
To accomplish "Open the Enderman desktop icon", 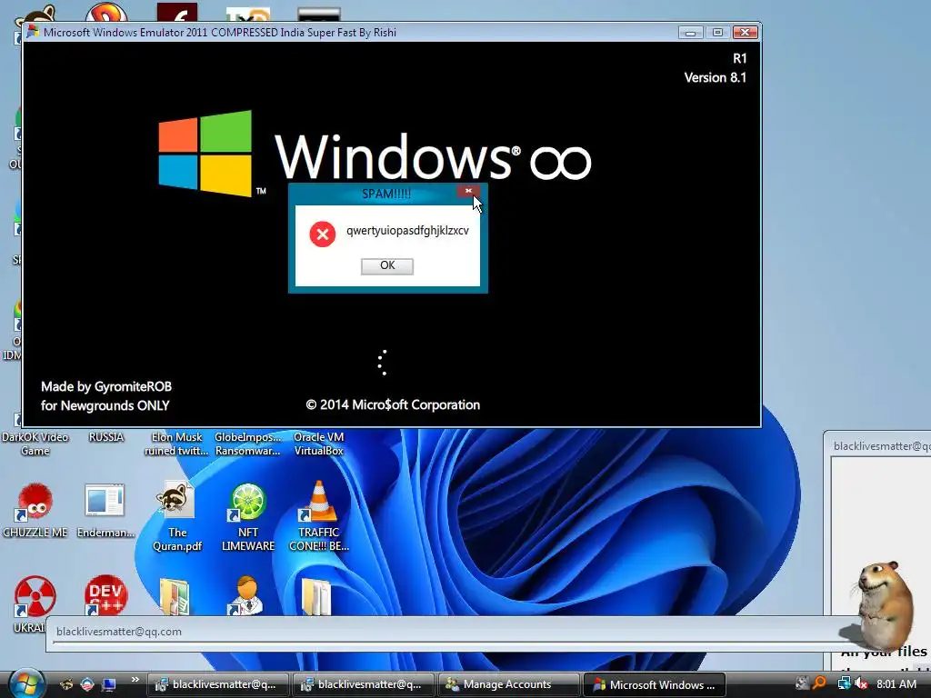I will (x=105, y=501).
